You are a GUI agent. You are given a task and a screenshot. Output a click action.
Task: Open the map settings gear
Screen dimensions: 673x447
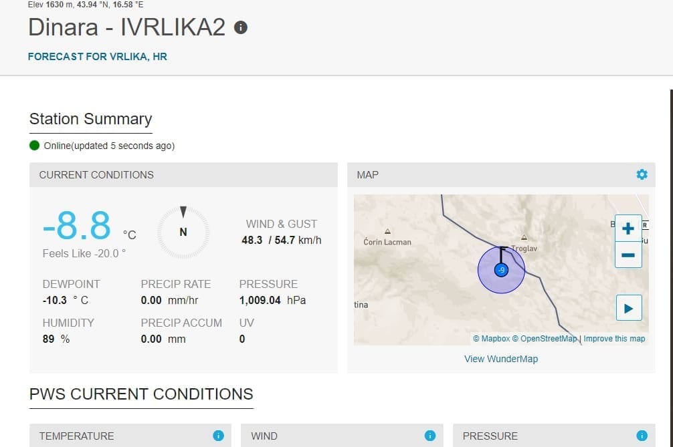point(642,174)
